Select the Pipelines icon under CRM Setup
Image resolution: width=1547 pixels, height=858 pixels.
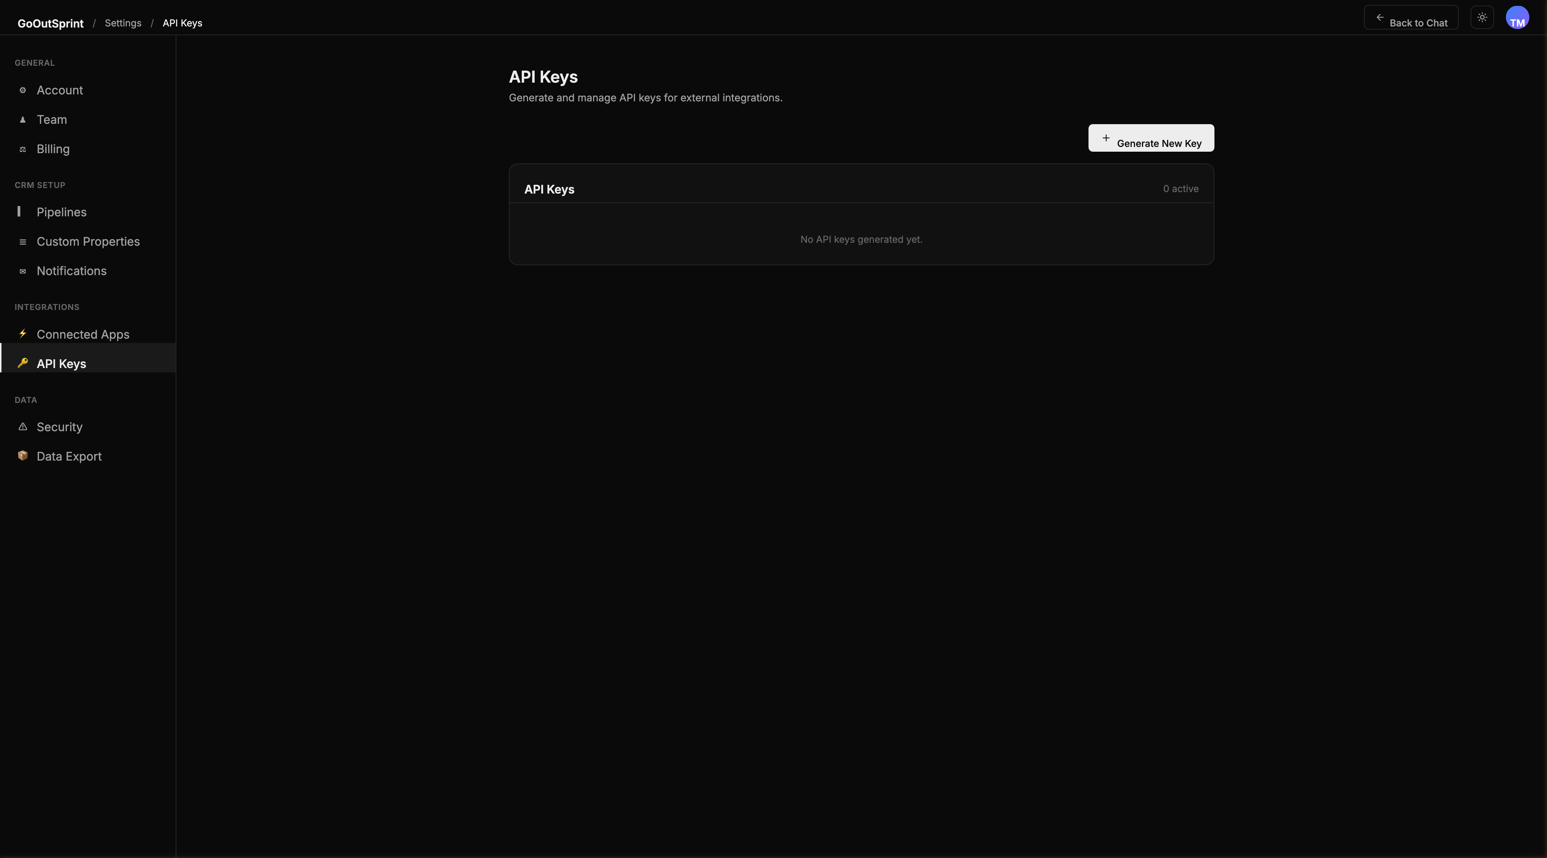click(x=20, y=212)
